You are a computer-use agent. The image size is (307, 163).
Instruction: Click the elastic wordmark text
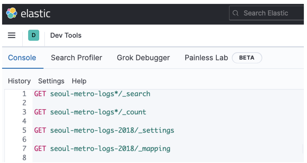coord(36,14)
